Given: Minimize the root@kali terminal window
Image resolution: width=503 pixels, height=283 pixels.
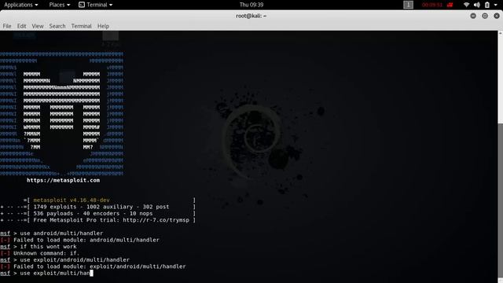Looking at the screenshot, I should tap(473, 16).
